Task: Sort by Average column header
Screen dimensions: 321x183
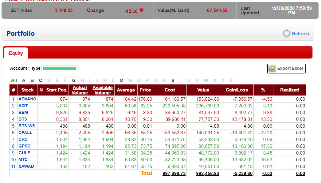Action: (x=126, y=90)
